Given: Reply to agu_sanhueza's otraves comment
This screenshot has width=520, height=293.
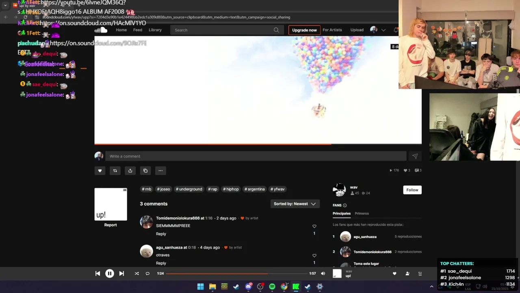Looking at the screenshot, I should coord(161,263).
